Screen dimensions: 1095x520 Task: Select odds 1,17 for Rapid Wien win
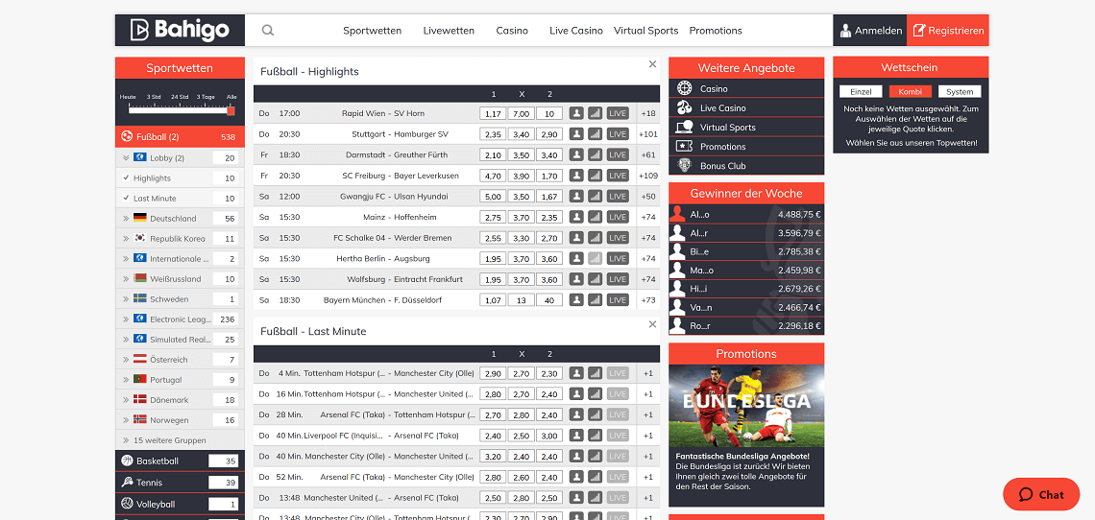pos(493,113)
